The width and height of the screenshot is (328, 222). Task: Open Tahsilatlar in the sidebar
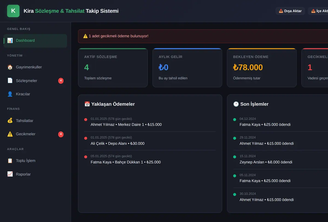pyautogui.click(x=35, y=120)
